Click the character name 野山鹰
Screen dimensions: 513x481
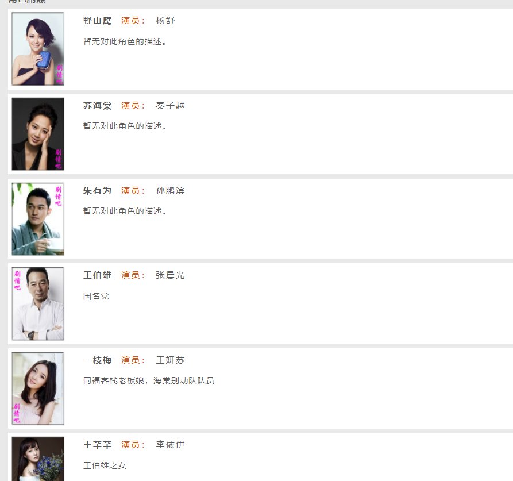98,21
